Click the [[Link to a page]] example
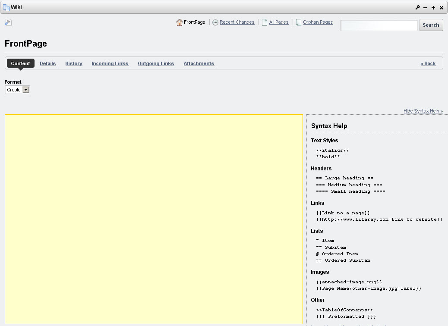The image size is (448, 326). [343, 213]
